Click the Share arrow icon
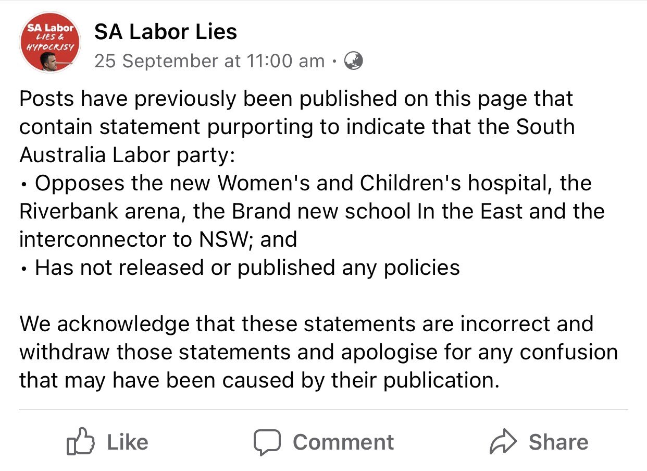 pyautogui.click(x=503, y=442)
